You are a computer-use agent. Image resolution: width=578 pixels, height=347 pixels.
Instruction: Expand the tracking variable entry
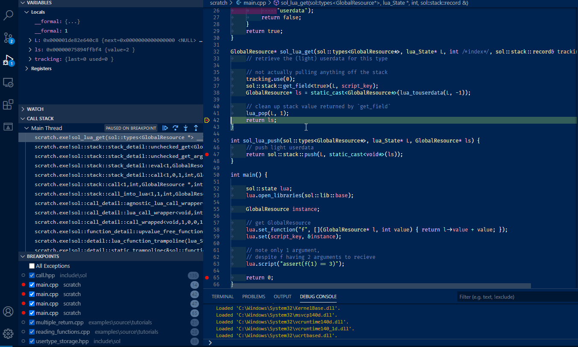tap(30, 59)
